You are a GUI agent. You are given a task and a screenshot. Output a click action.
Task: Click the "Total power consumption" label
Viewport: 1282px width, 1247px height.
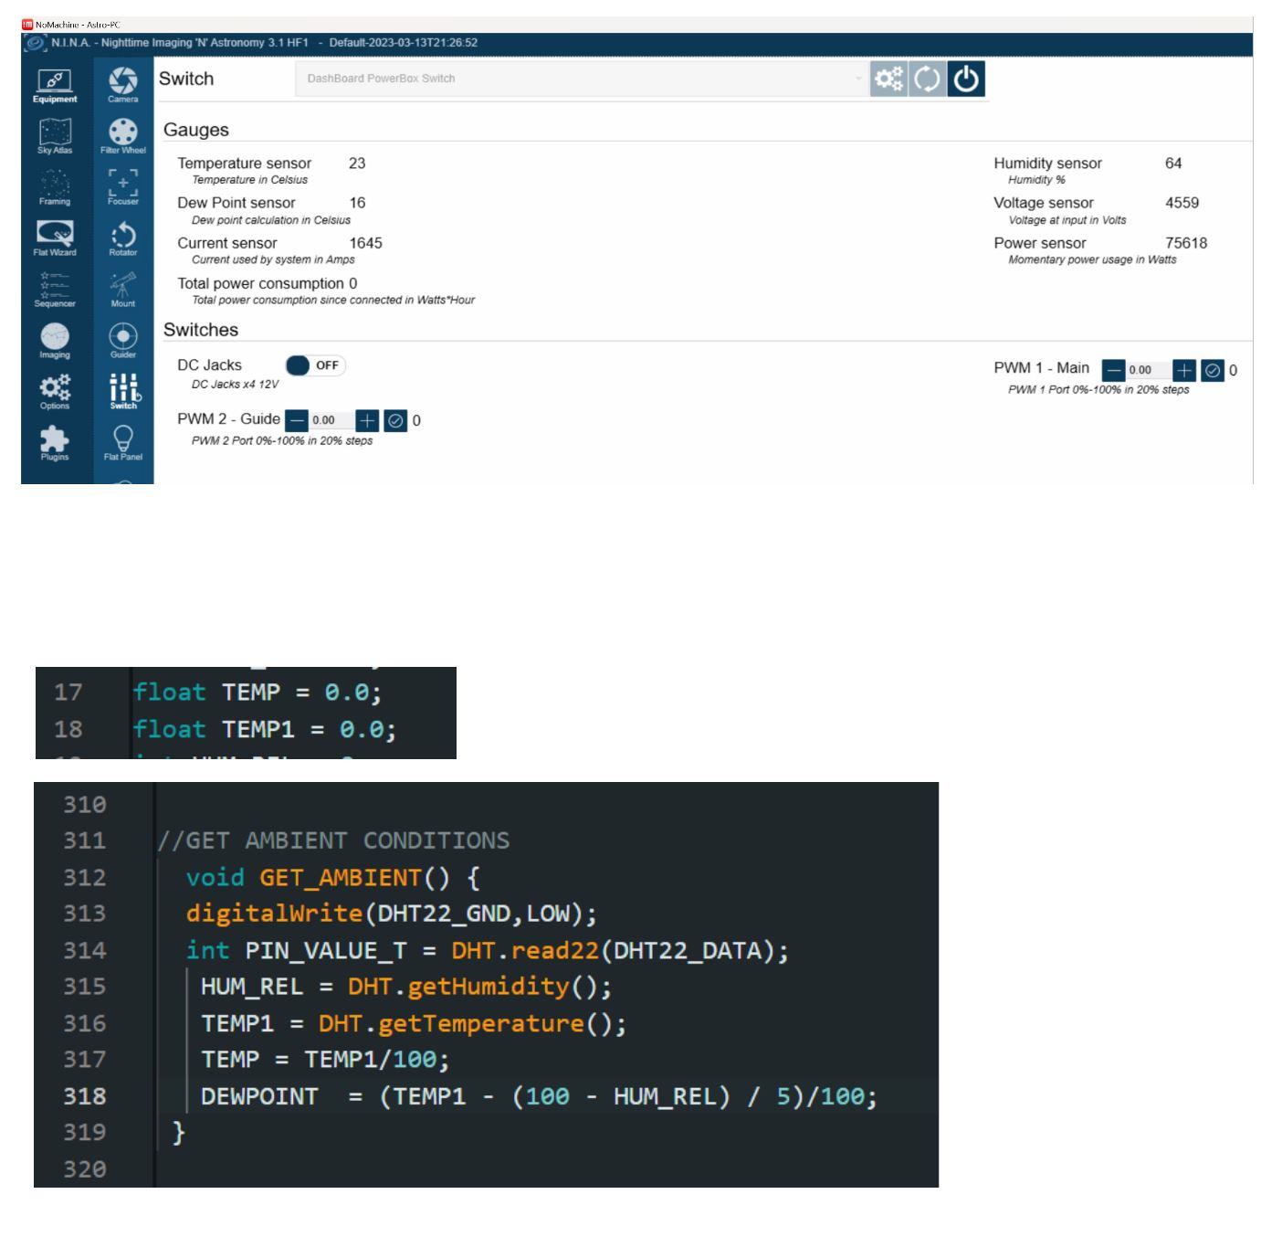point(260,283)
